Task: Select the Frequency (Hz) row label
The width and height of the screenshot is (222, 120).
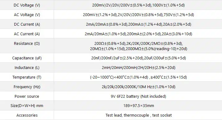Action: pos(27,87)
